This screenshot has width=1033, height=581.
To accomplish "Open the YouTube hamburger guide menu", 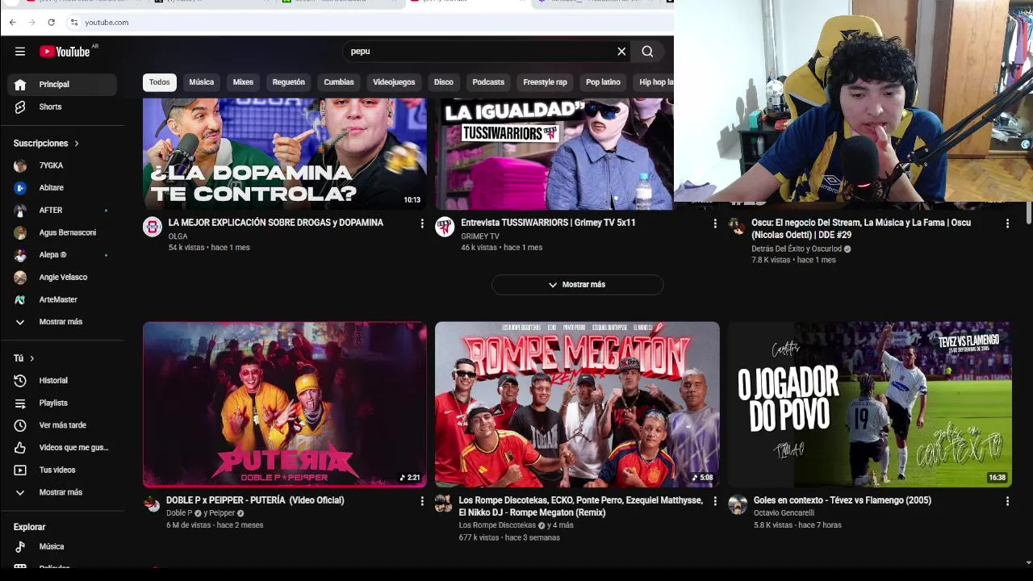I will point(19,52).
